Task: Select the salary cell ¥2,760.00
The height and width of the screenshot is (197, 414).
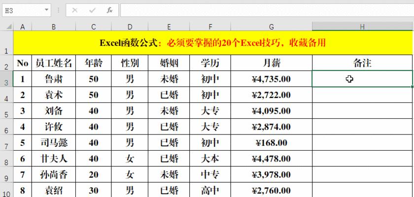Action: click(x=272, y=190)
